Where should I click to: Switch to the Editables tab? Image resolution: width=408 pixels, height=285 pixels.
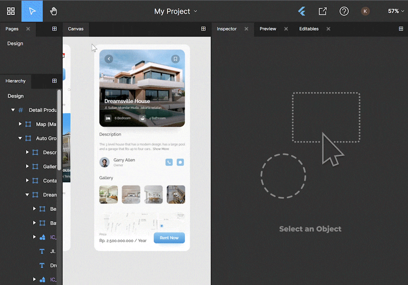click(309, 29)
